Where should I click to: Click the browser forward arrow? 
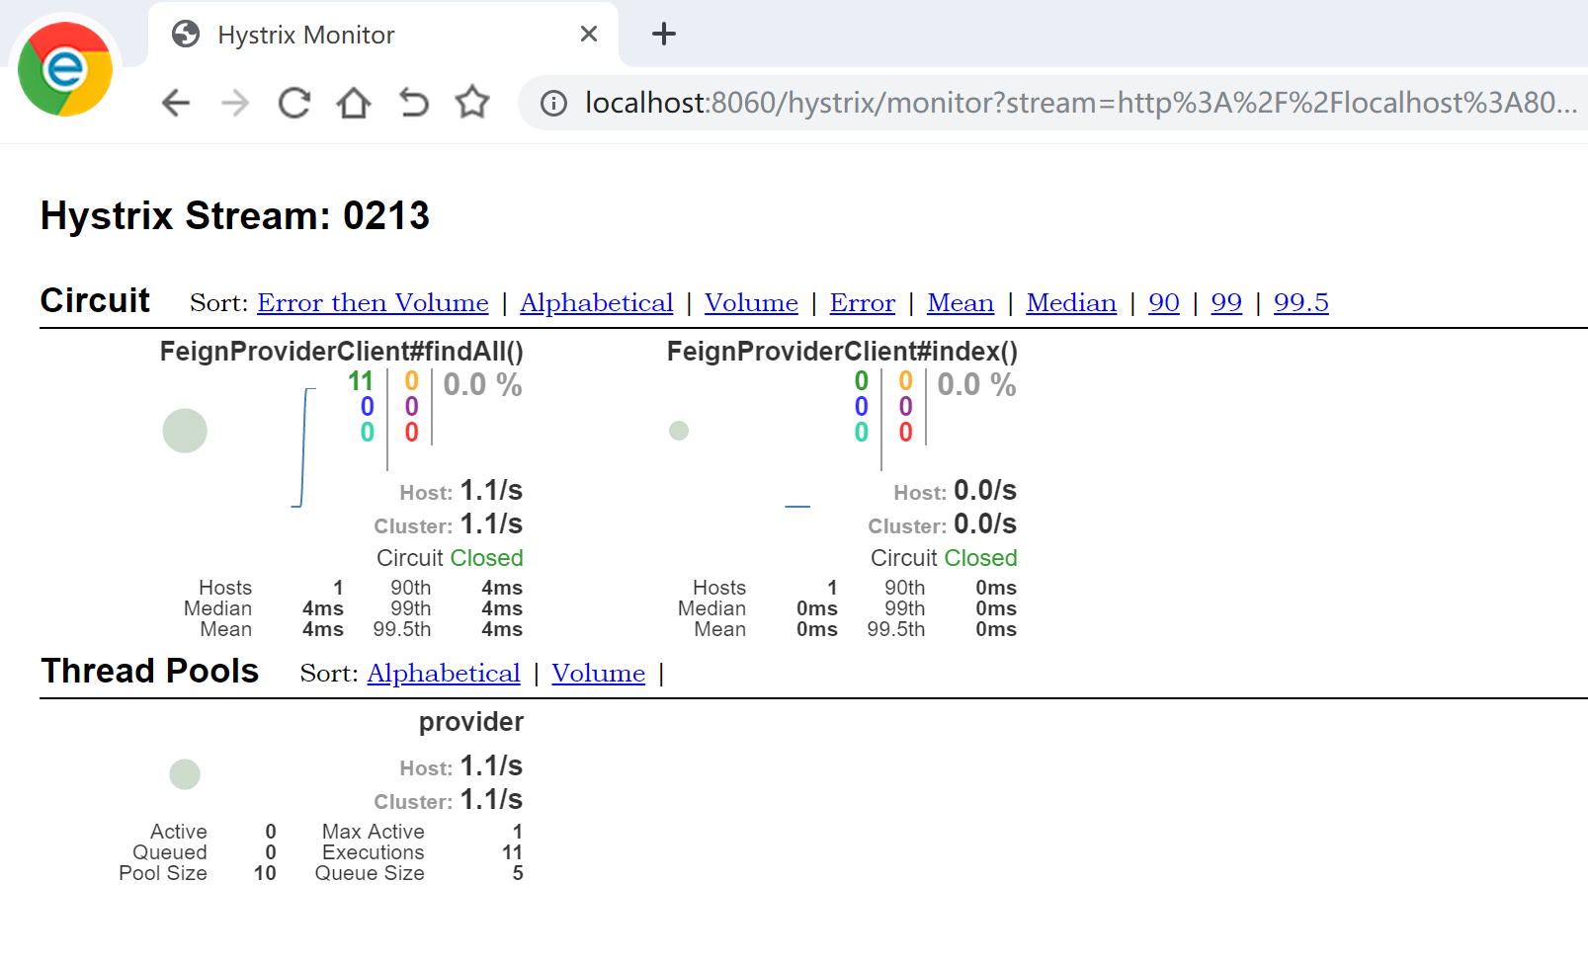pyautogui.click(x=235, y=103)
